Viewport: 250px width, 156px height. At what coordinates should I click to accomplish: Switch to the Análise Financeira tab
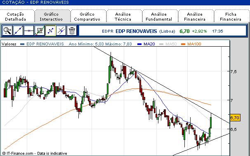(x=195, y=17)
